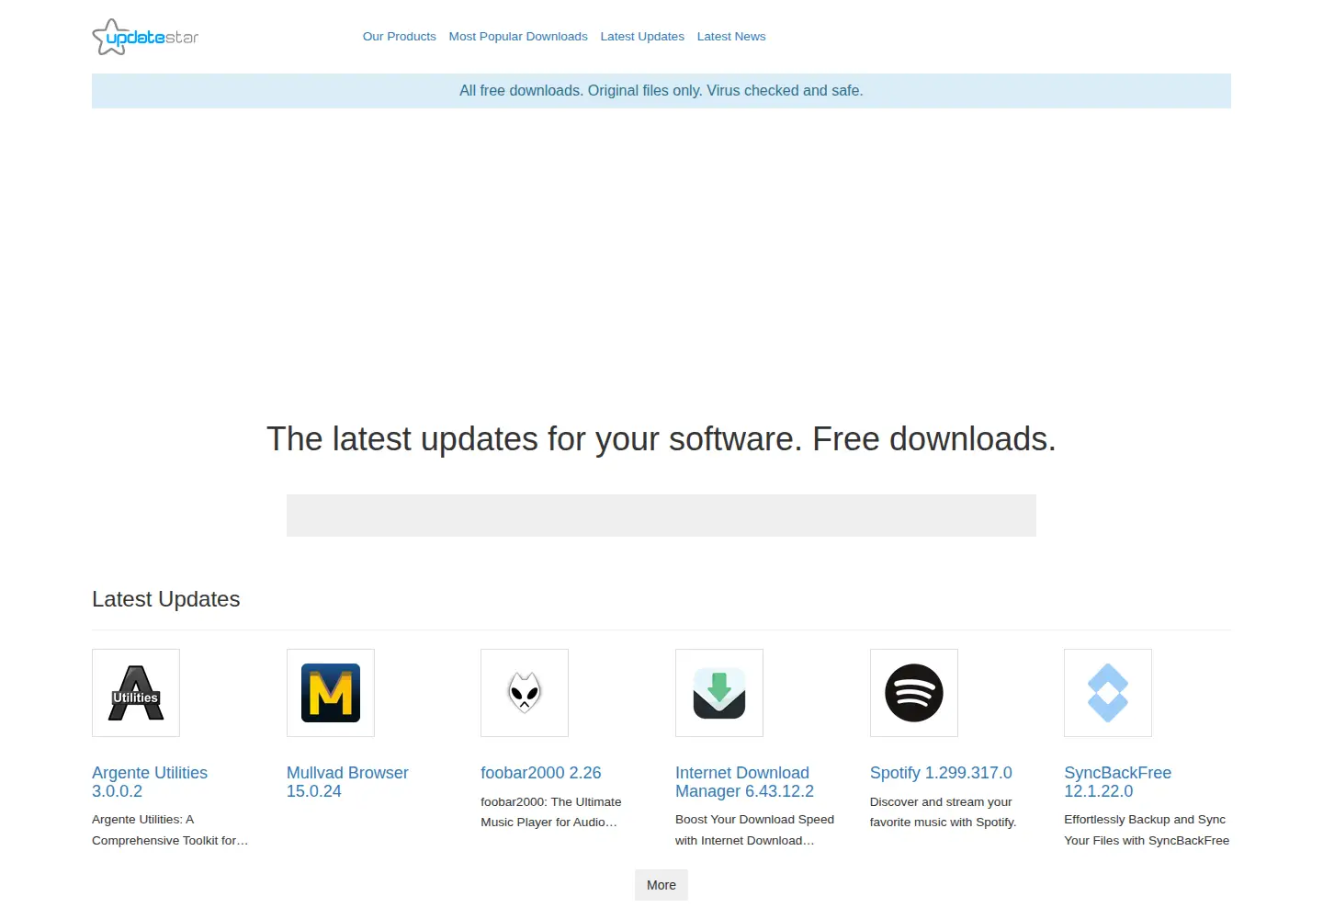Click 'Latest Updates' section heading

tap(166, 599)
